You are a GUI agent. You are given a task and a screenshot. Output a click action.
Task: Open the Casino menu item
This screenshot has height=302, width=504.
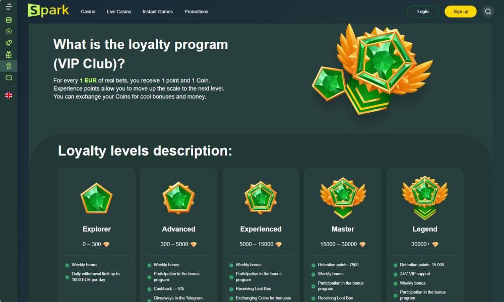88,12
